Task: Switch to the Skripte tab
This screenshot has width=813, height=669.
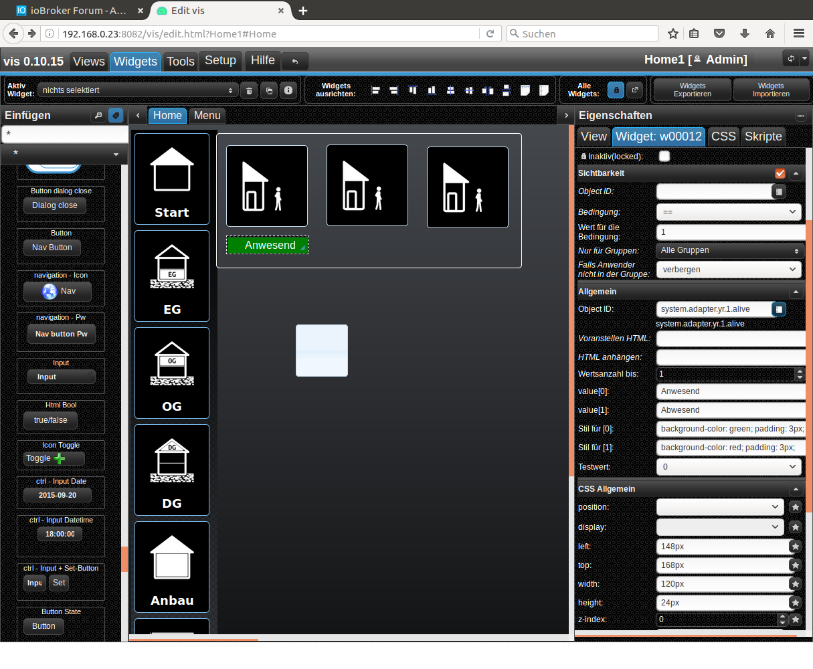Action: (x=763, y=136)
